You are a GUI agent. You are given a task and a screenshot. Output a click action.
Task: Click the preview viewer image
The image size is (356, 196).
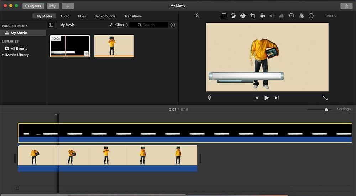[x=267, y=57]
